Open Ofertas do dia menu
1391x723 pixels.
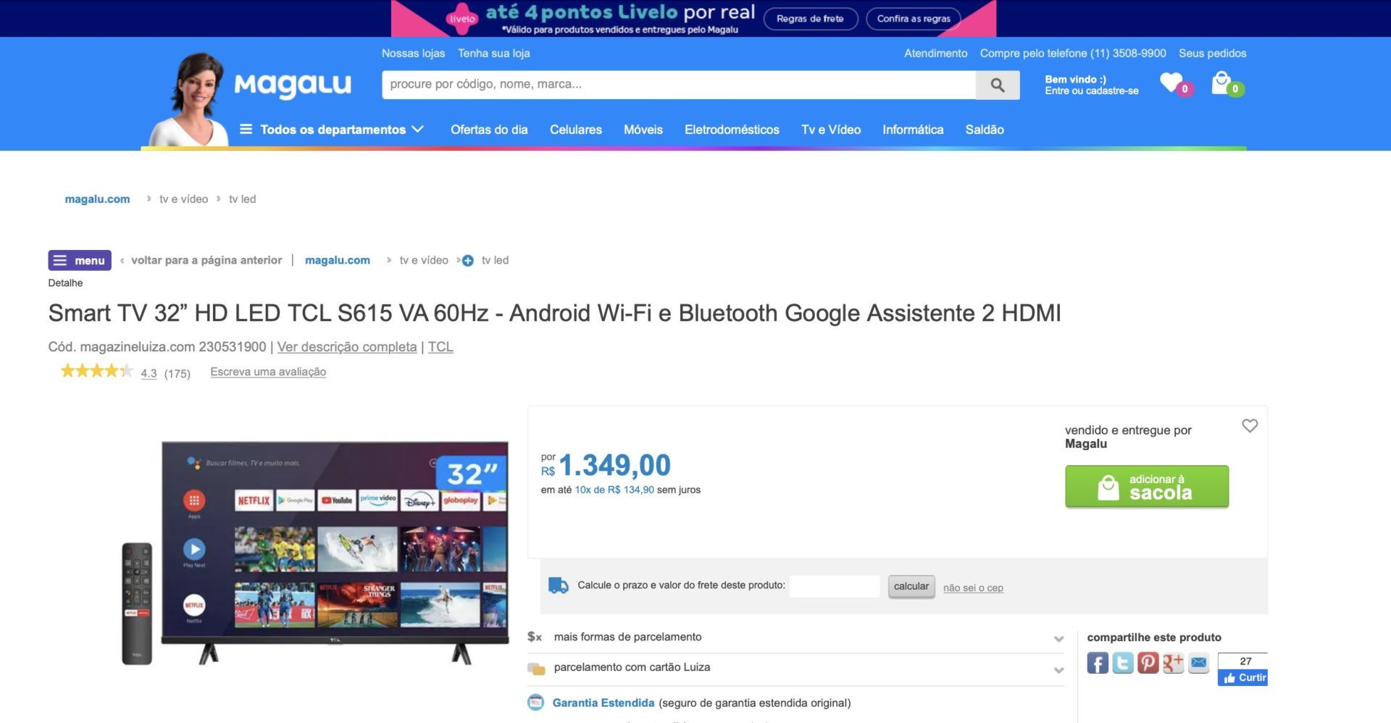(489, 129)
